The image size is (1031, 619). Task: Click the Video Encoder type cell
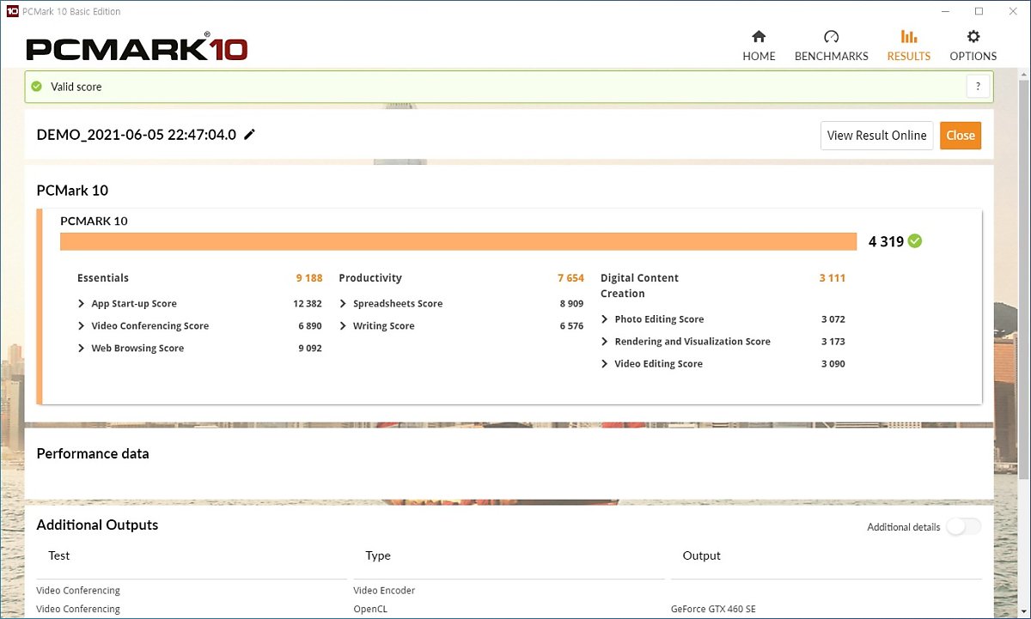tap(384, 591)
